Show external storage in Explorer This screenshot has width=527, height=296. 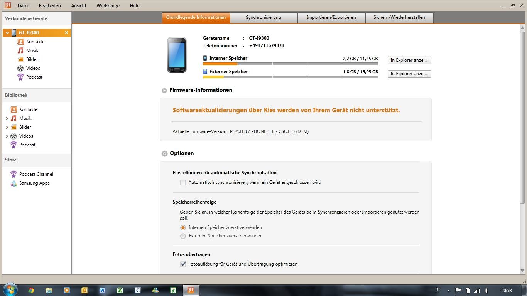coord(409,74)
